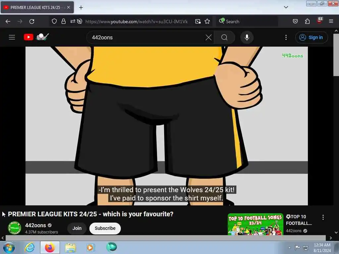
Task: Show hidden system tray icons
Action: coord(289,247)
